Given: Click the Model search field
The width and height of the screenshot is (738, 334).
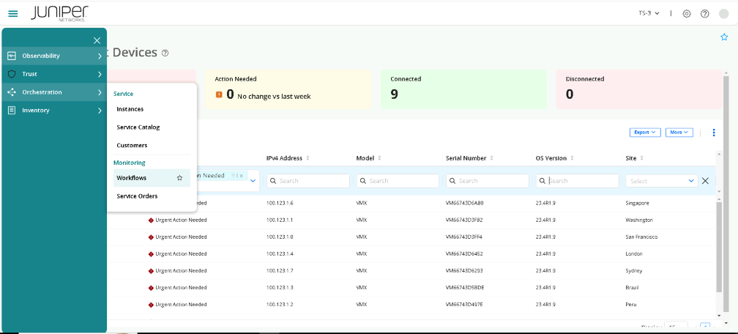Looking at the screenshot, I should [398, 181].
